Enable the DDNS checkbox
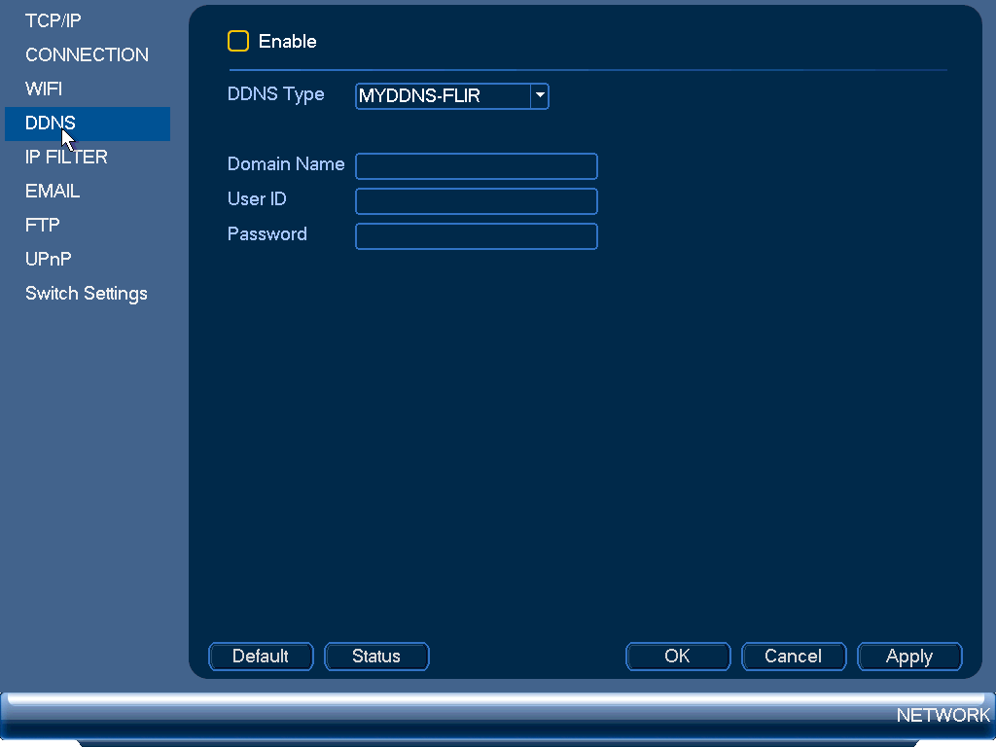The width and height of the screenshot is (996, 747). (238, 41)
